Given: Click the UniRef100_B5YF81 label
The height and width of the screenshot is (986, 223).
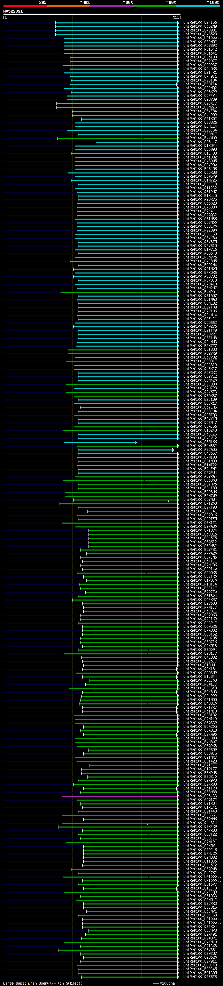Looking at the screenshot, I should click(200, 549).
